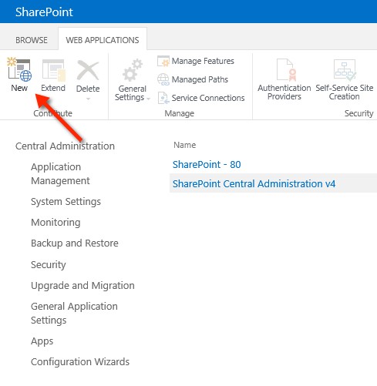Screen dimensions: 377x386
Task: Click the Managed Paths globe icon
Action: click(x=163, y=79)
